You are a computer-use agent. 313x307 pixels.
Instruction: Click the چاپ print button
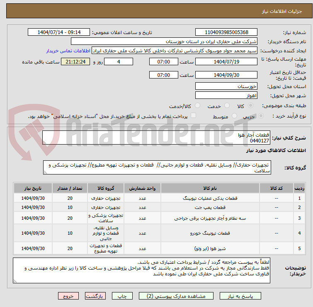click(x=122, y=296)
